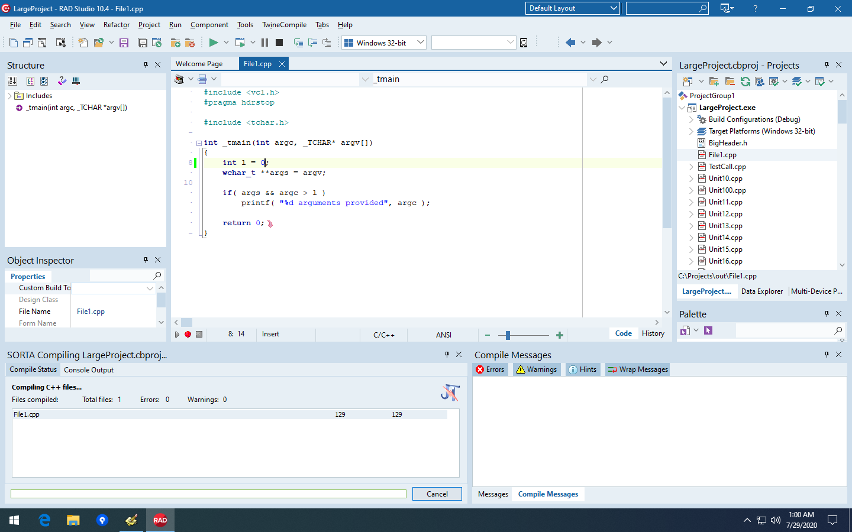The height and width of the screenshot is (532, 852).
Task: Switch to the Welcome Page tab
Action: pyautogui.click(x=199, y=64)
